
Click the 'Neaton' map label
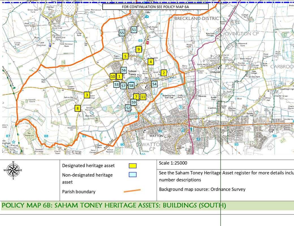(202, 96)
